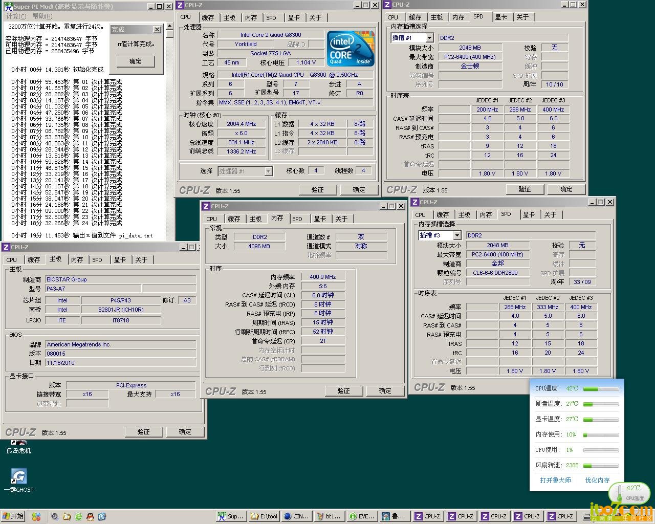Switch to the E:\tool folder taskbar item
The width and height of the screenshot is (655, 524).
pos(264,516)
